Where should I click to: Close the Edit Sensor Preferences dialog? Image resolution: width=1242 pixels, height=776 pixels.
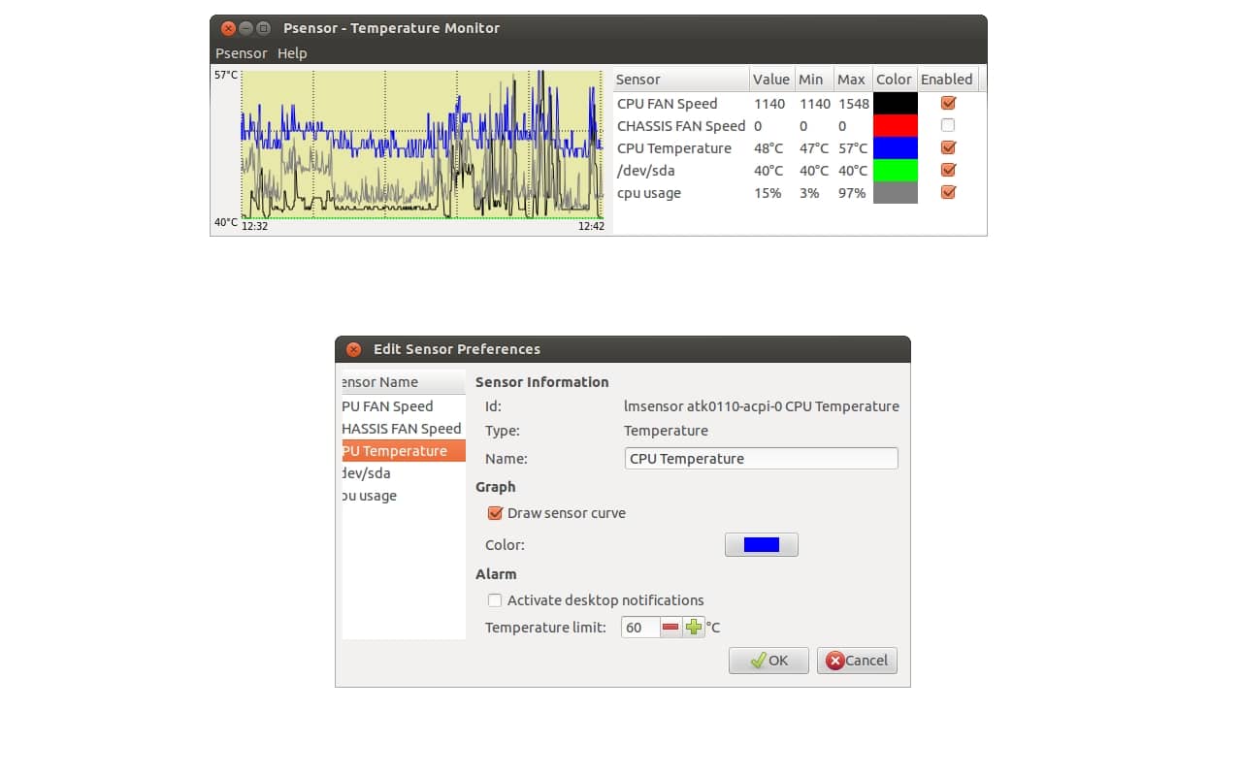353,349
